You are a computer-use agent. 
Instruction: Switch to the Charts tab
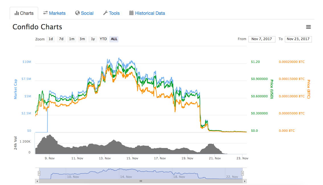point(24,13)
